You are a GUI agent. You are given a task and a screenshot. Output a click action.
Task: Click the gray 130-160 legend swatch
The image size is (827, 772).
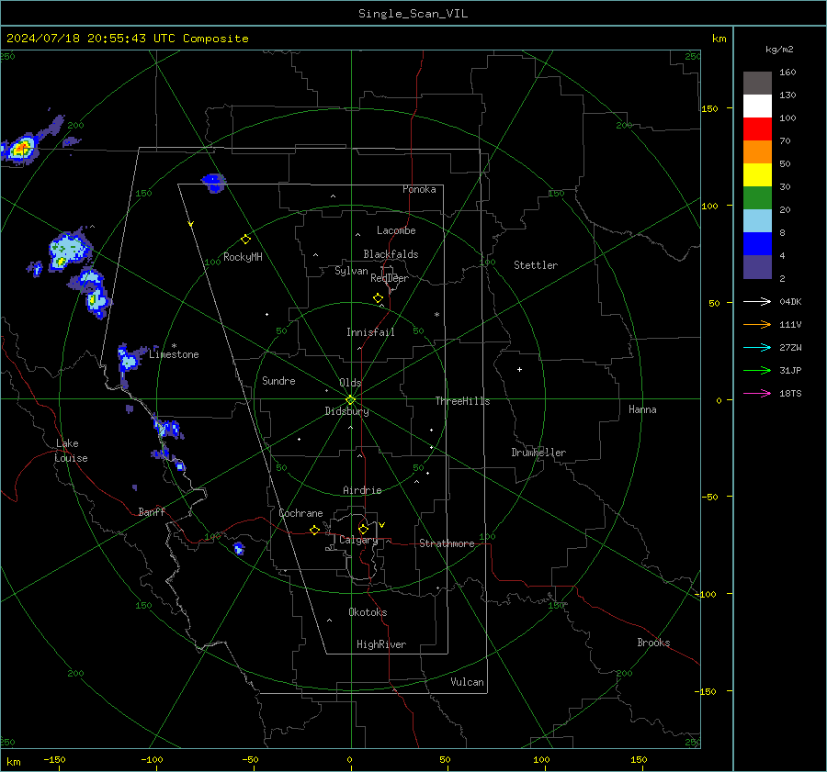click(x=757, y=84)
